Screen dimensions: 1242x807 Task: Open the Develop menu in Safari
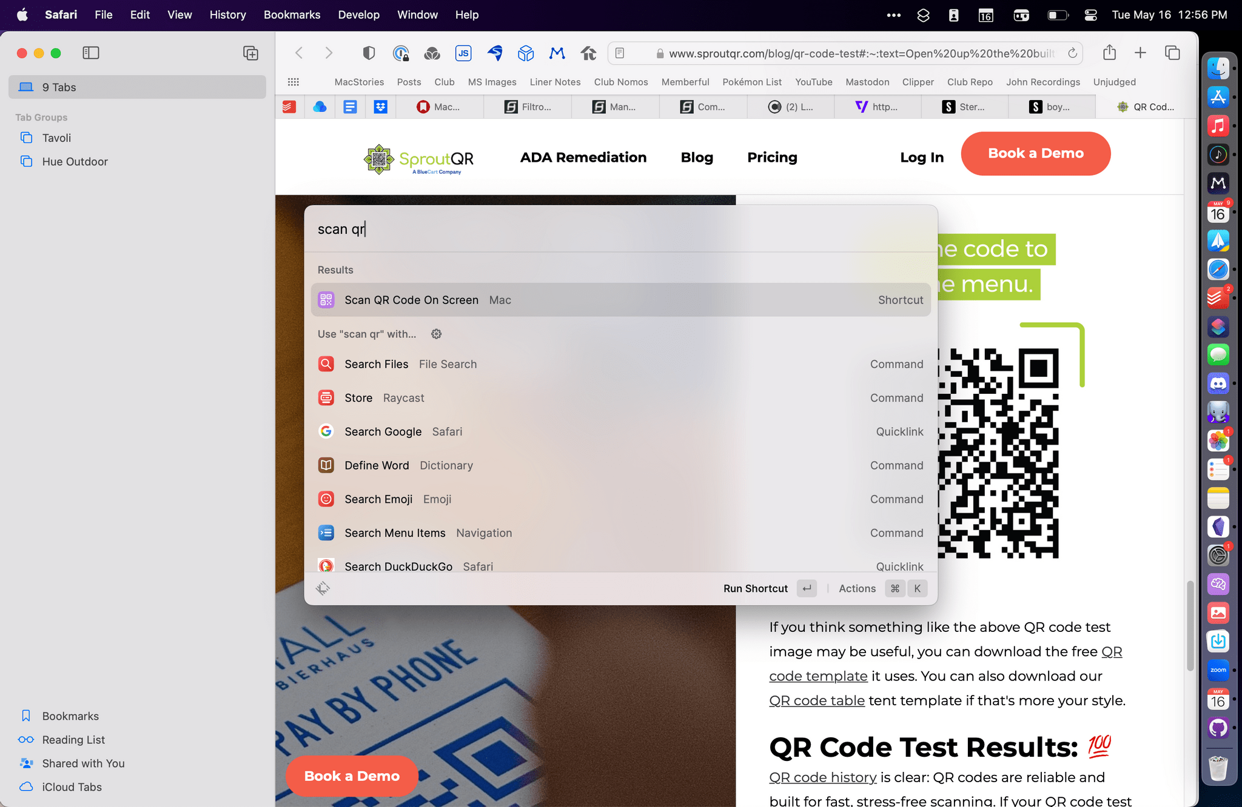coord(360,15)
